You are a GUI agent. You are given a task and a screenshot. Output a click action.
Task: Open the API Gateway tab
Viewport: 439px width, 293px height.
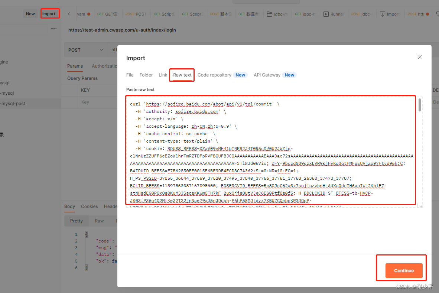[267, 75]
